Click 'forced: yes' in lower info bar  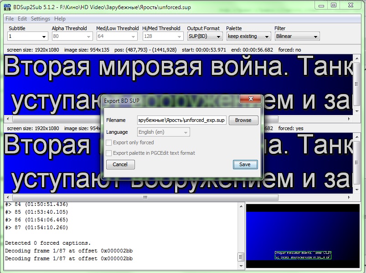[291, 128]
